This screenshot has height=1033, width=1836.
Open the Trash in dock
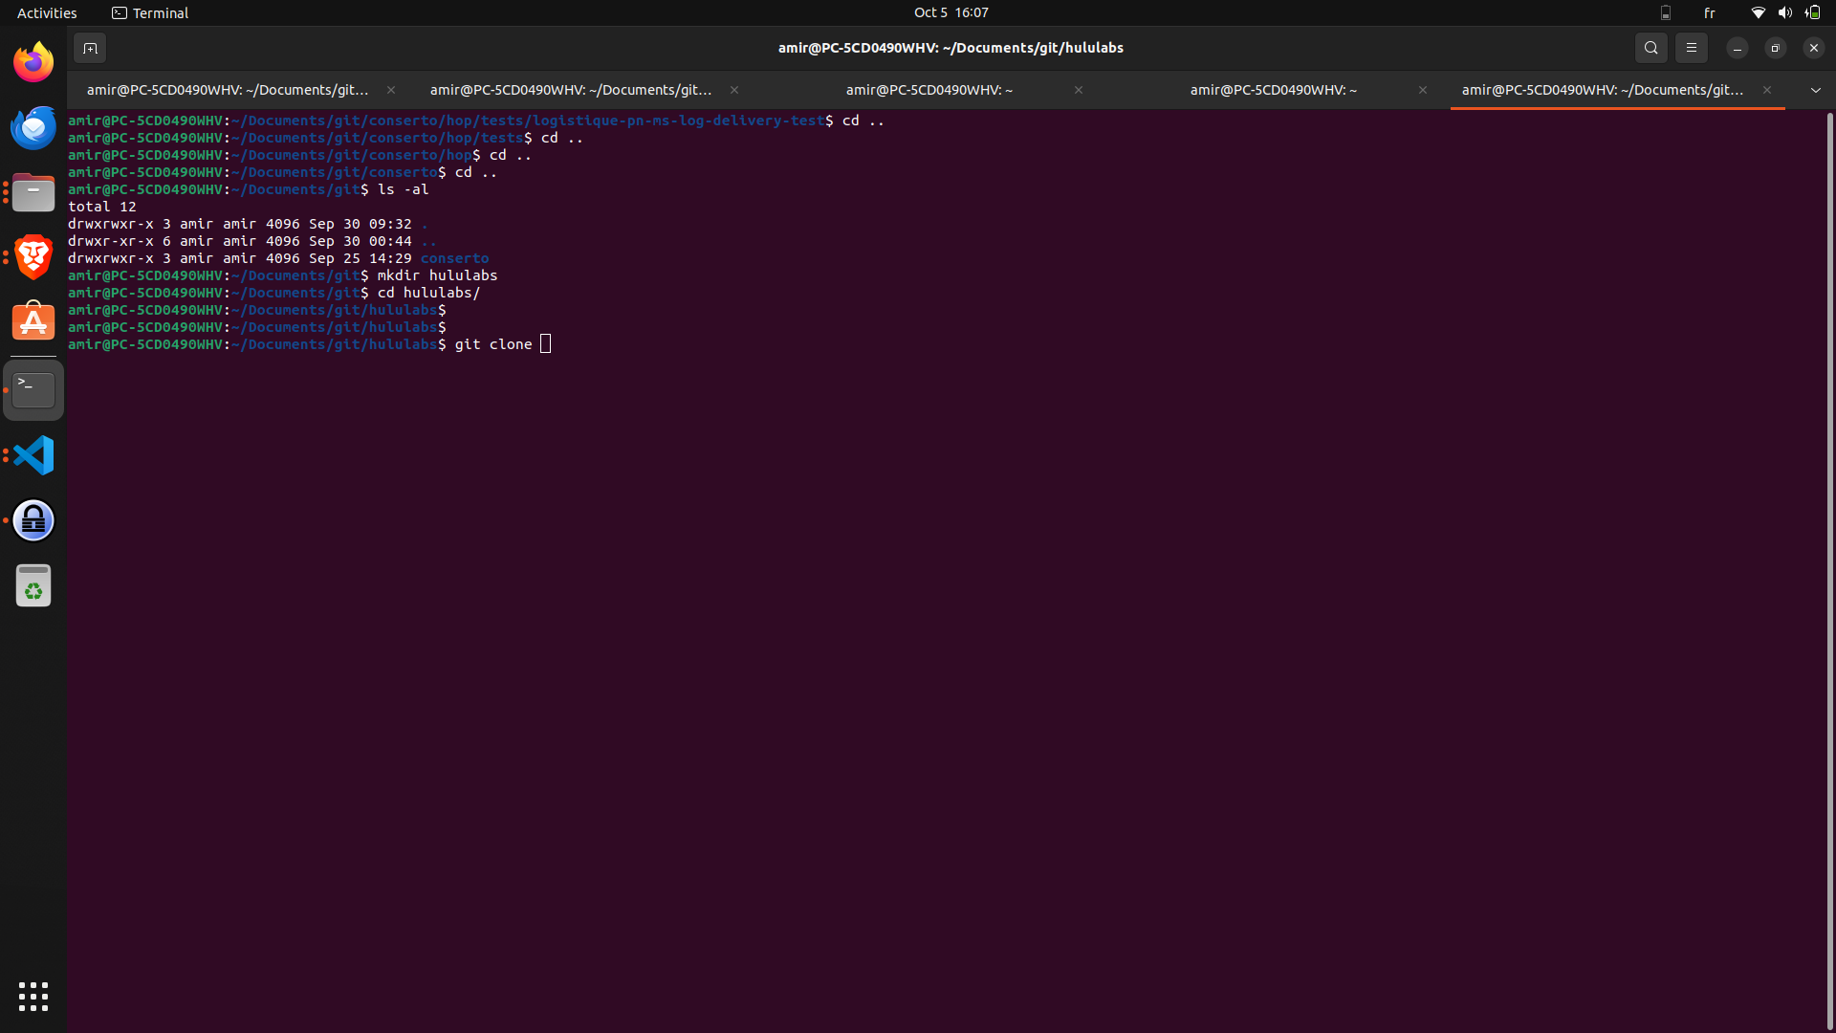click(x=33, y=585)
